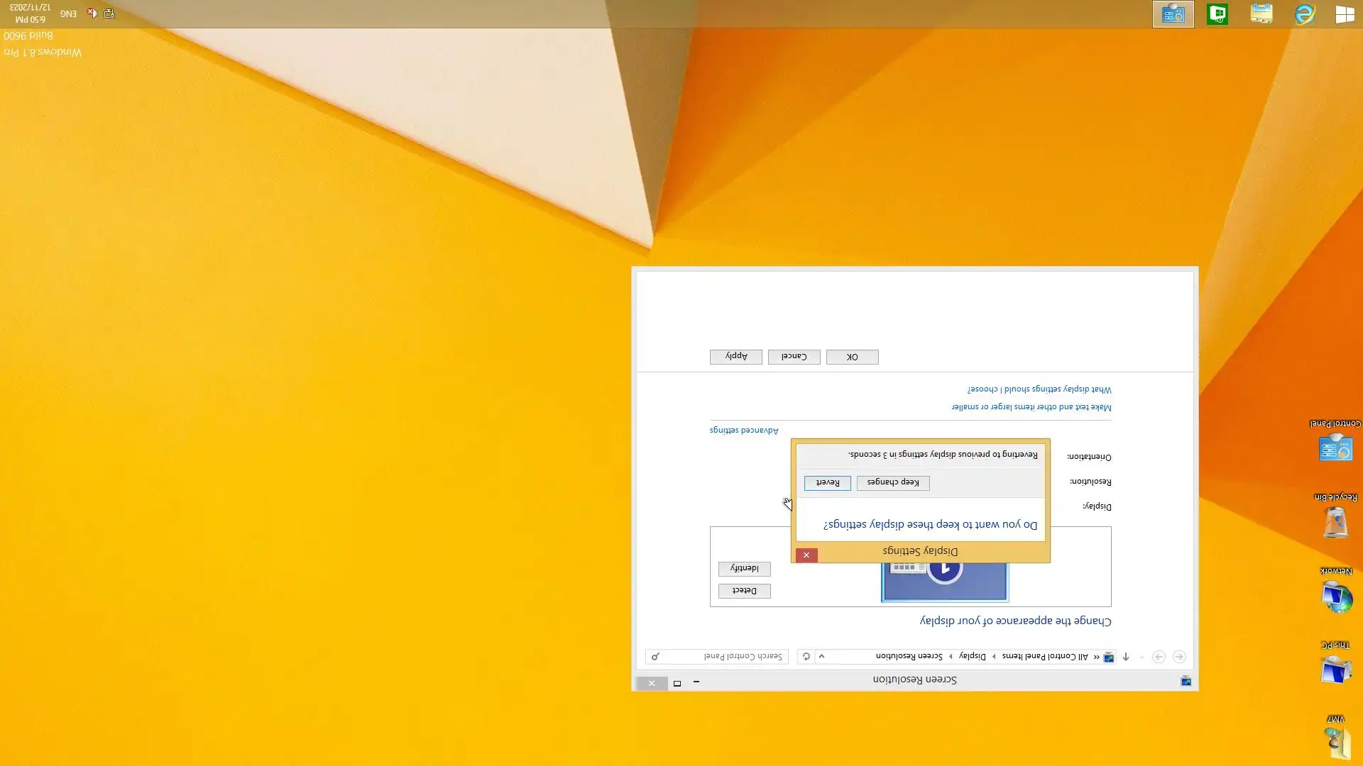This screenshot has width=1363, height=766.
Task: Expand the address bar history dropdown
Action: (x=821, y=656)
